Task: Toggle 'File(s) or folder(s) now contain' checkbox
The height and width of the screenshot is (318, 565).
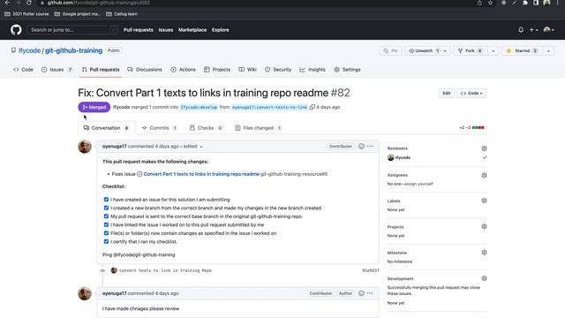Action: tap(106, 233)
